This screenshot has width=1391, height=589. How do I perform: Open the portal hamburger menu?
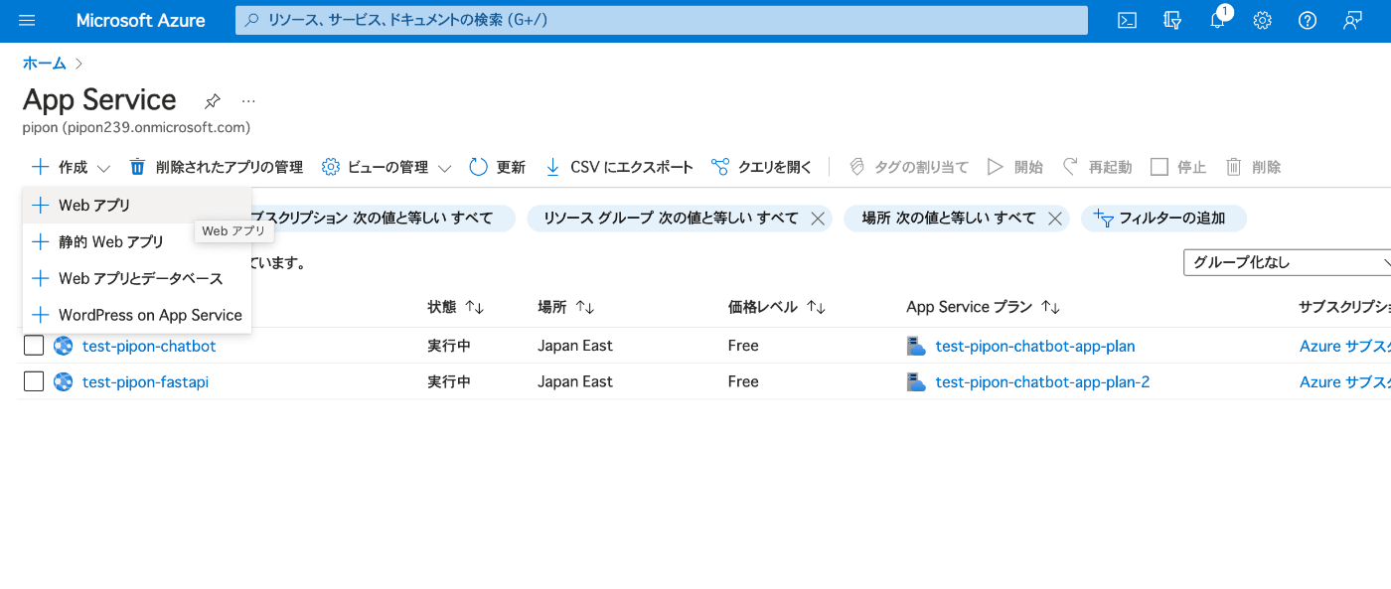tap(27, 21)
